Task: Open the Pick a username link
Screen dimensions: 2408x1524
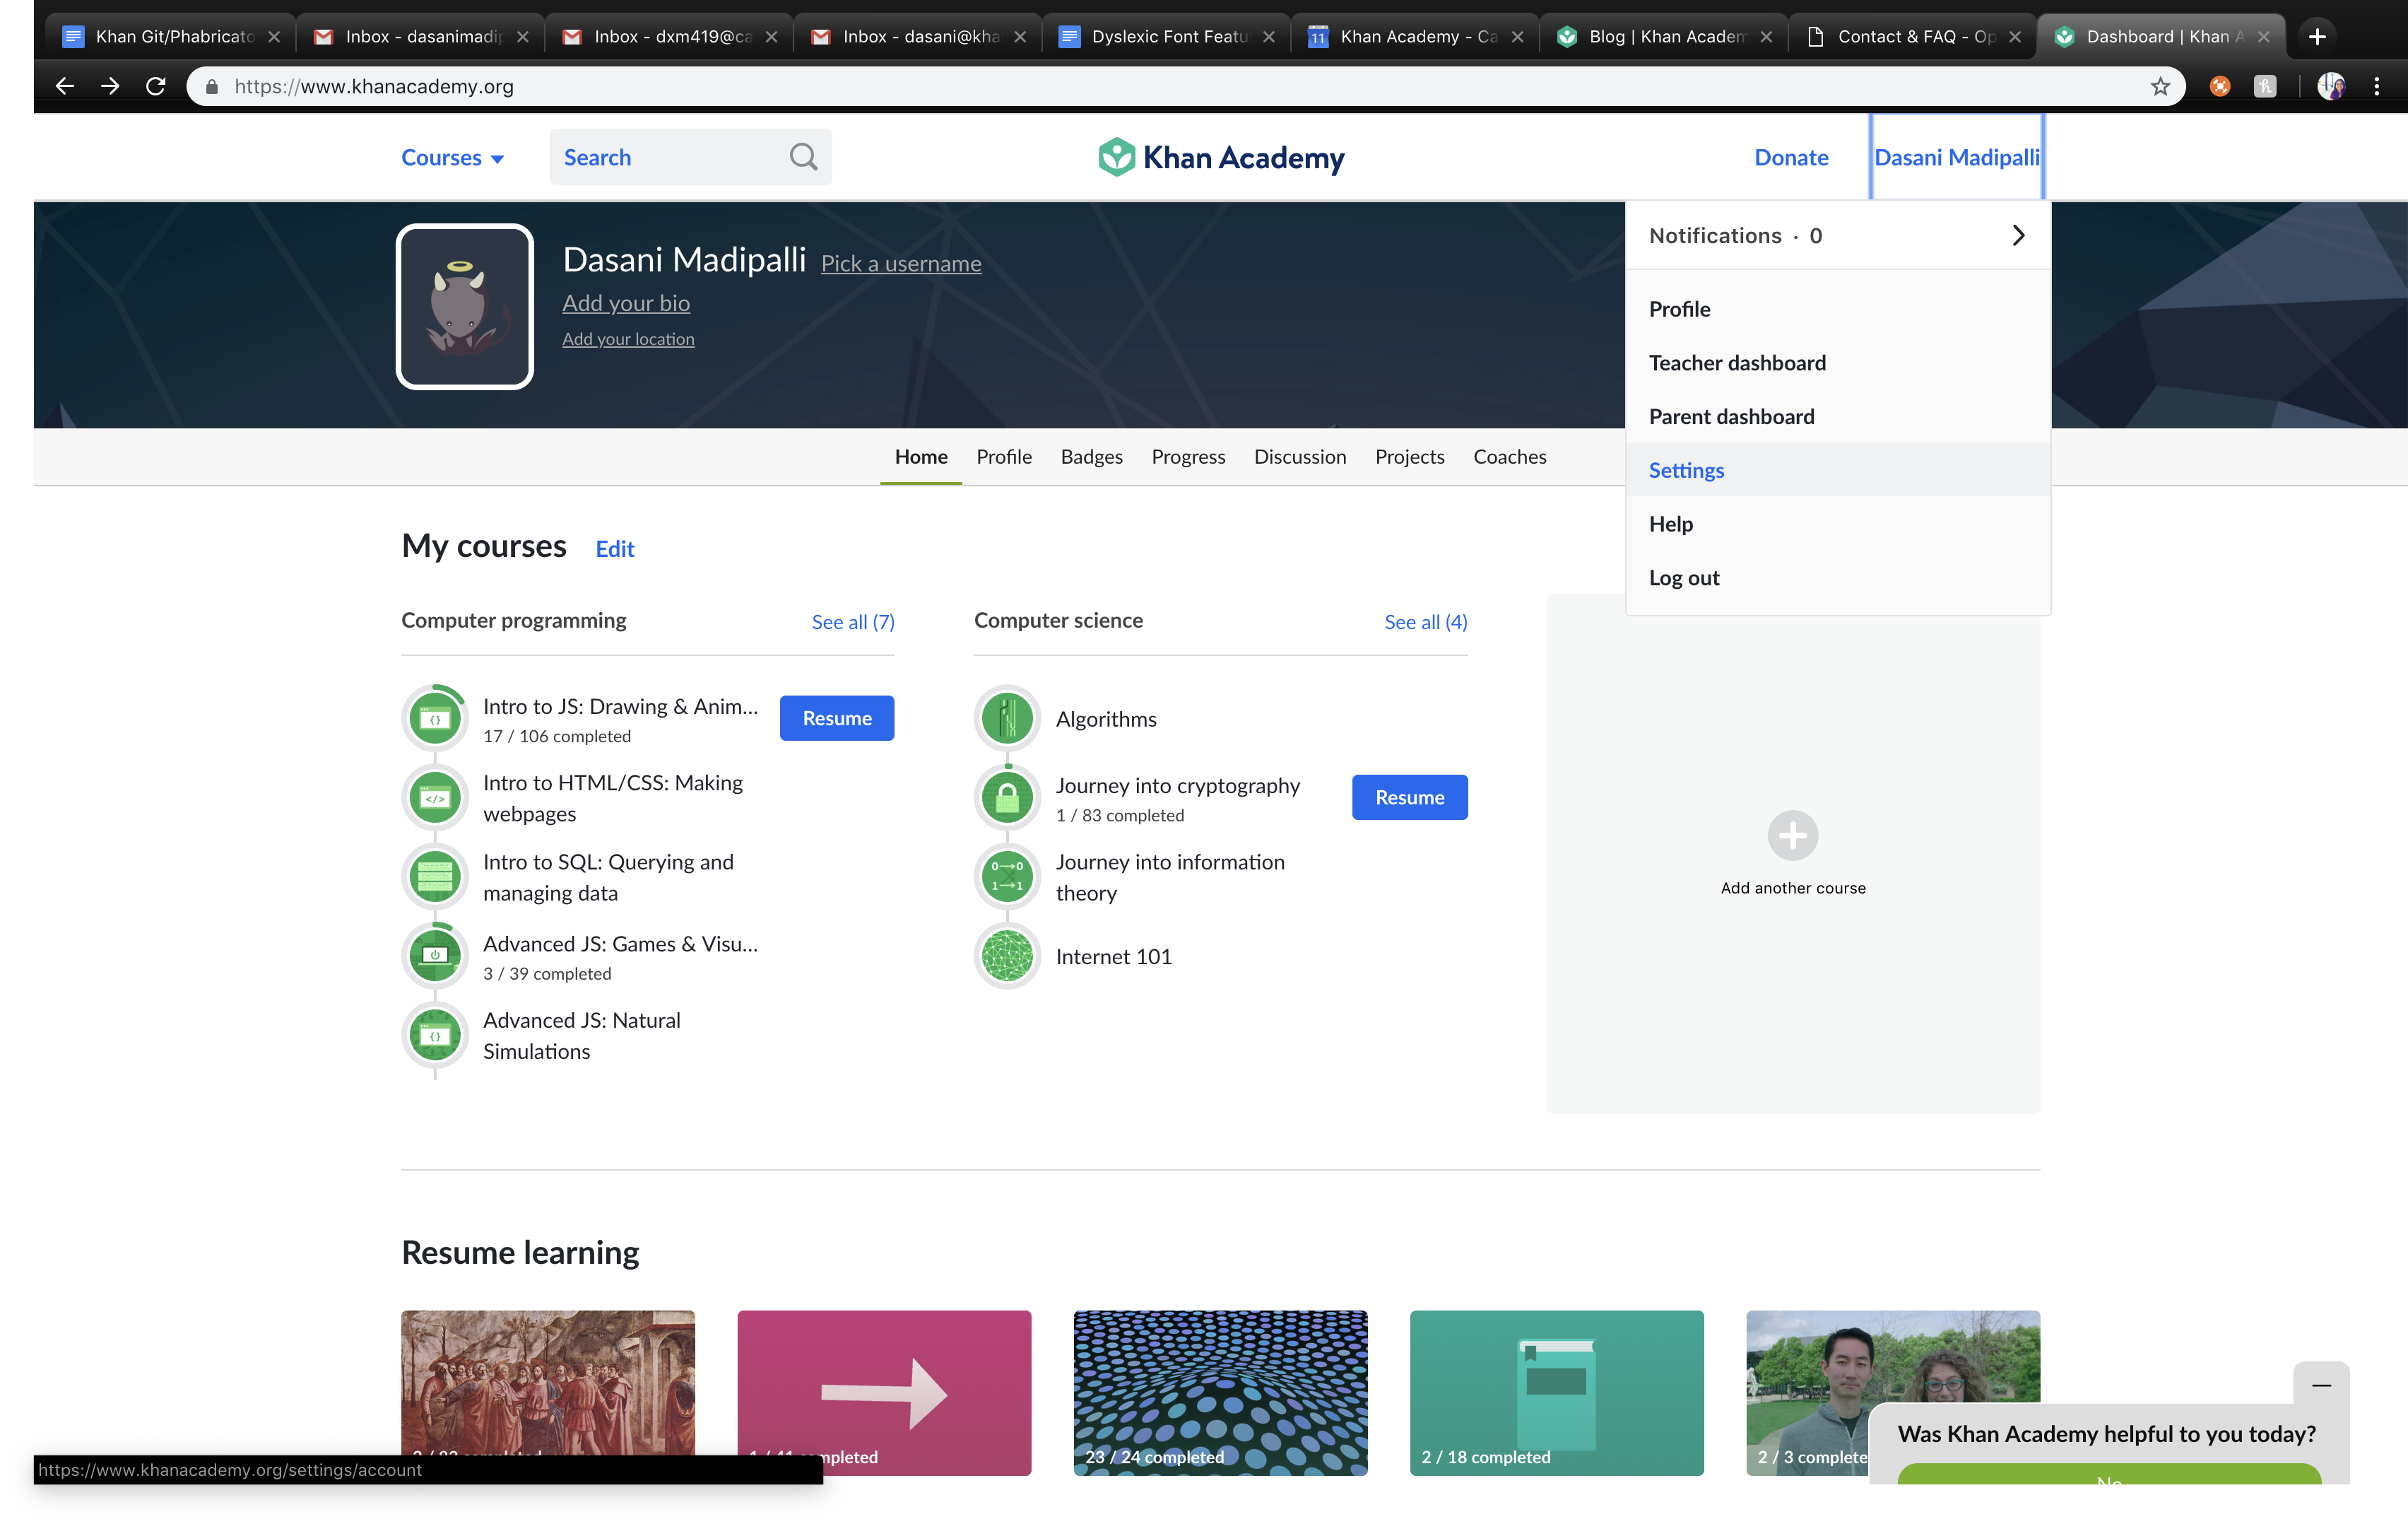Action: click(901, 263)
